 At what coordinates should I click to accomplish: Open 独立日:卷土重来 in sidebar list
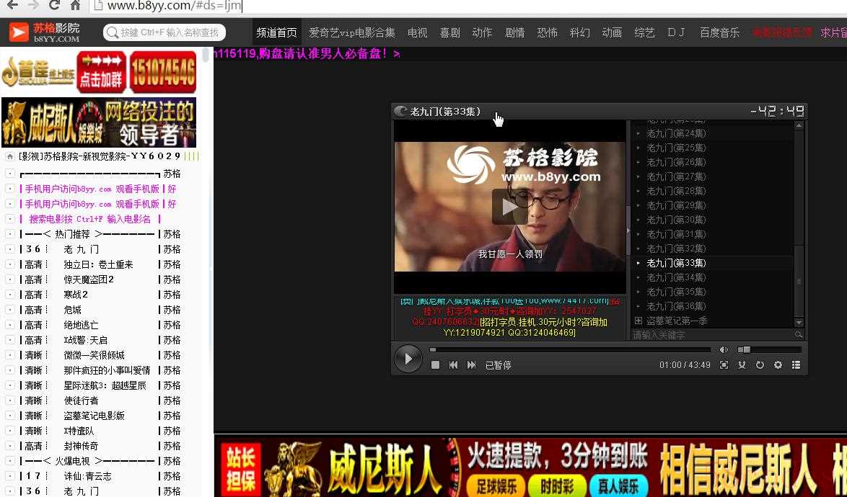click(98, 264)
